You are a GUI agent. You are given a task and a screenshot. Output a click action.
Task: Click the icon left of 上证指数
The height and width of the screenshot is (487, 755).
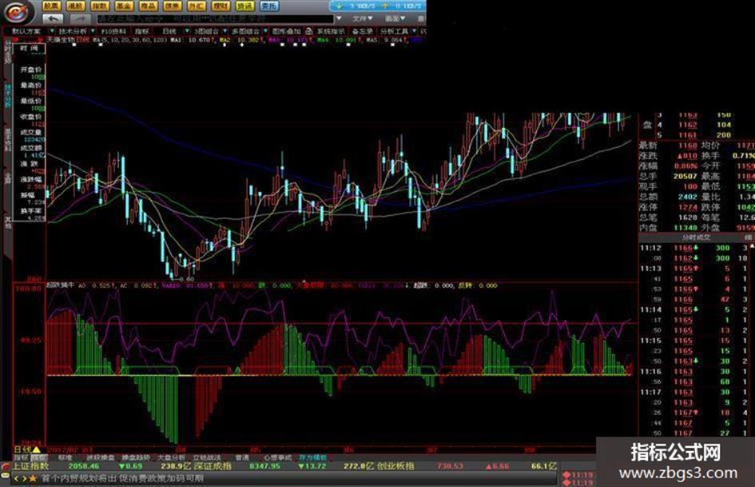6,467
